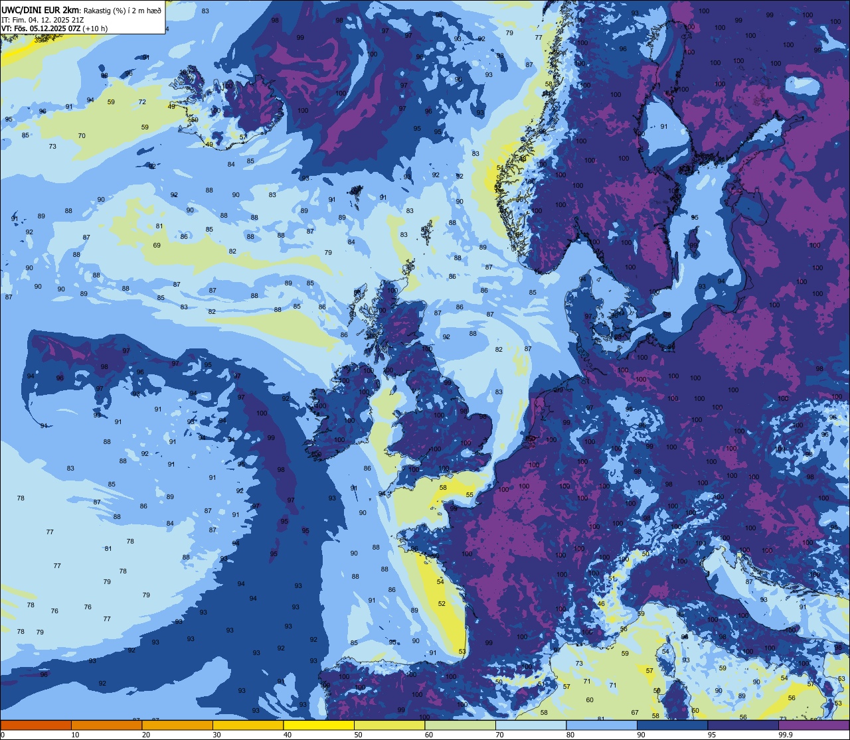Viewport: 850px width, 740px height.
Task: Select the golden 30–40 legend swatch
Action: click(x=248, y=725)
